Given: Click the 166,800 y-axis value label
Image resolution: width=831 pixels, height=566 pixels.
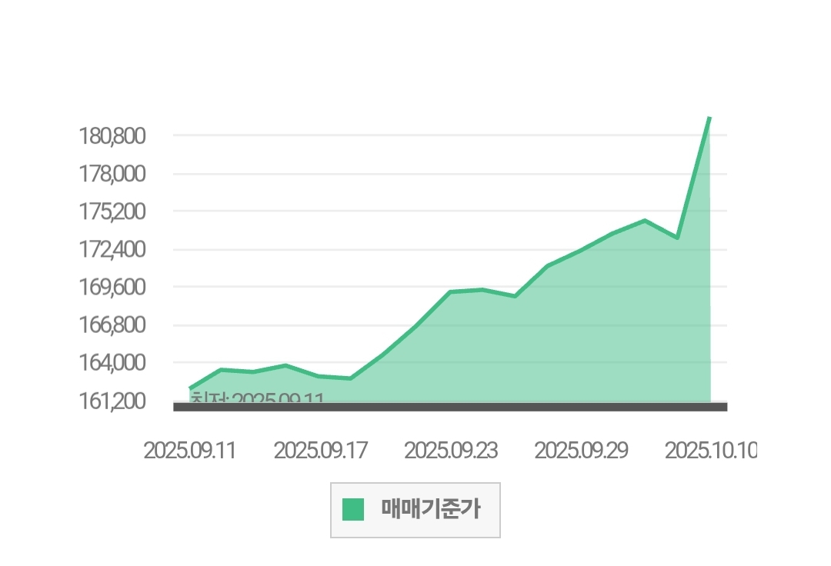Looking at the screenshot, I should [112, 325].
